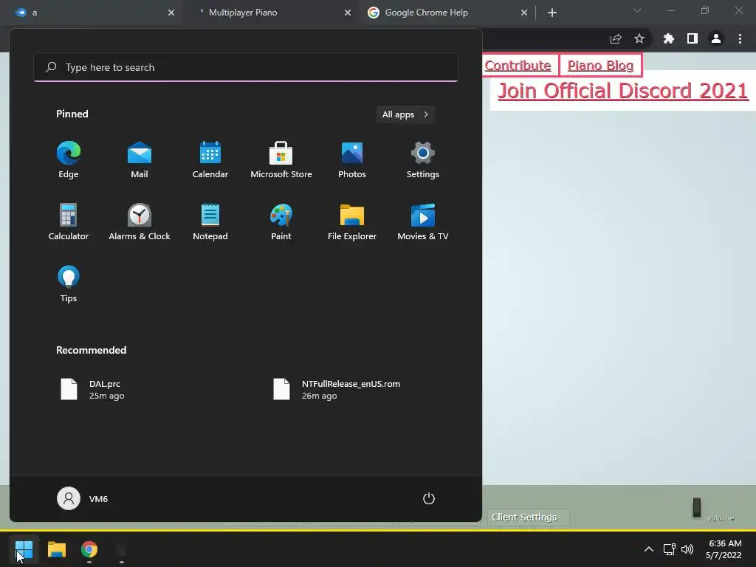Screen dimensions: 756x567
Task: Open the network status tray icon
Action: click(x=669, y=549)
